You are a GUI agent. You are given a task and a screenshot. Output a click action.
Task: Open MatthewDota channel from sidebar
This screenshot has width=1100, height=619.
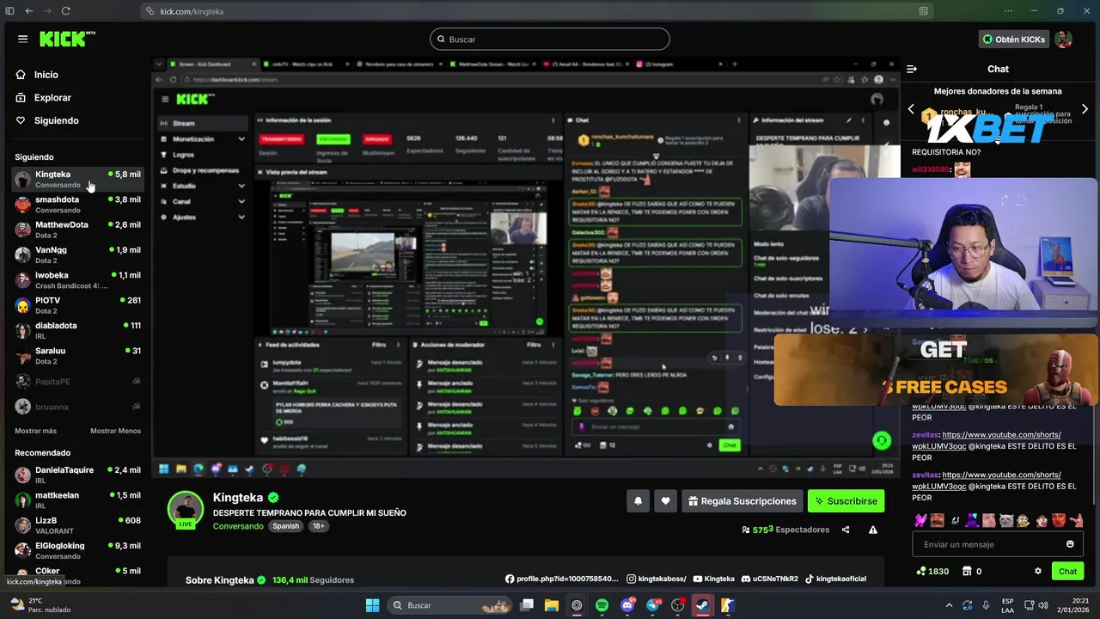pos(77,230)
